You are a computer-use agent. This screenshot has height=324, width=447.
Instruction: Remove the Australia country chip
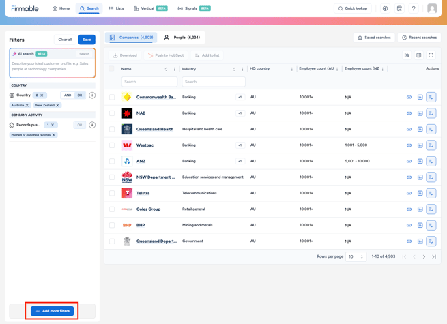coord(27,105)
